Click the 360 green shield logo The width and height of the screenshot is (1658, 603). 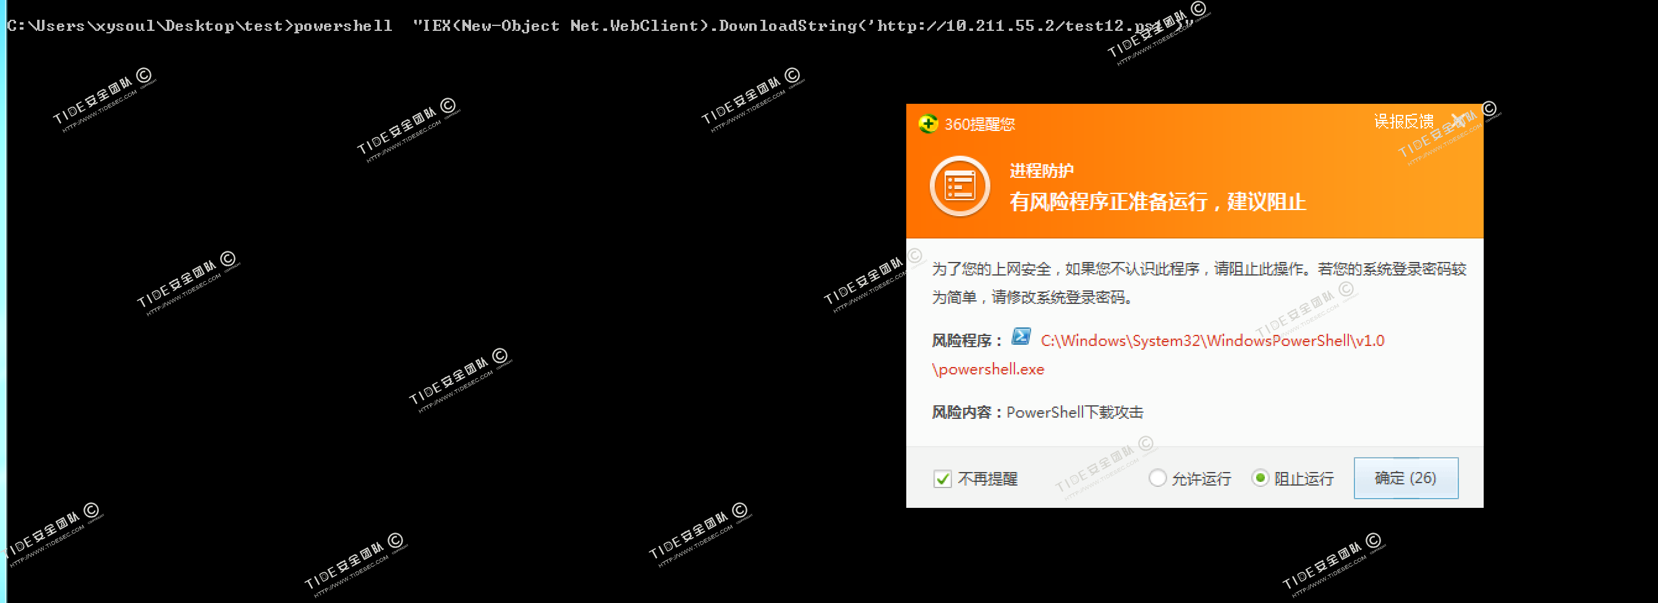pos(929,124)
